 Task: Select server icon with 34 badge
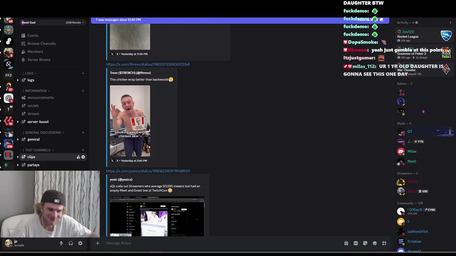(9, 20)
